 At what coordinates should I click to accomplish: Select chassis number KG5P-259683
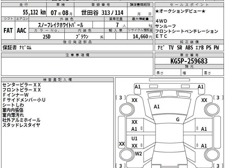click(x=189, y=61)
